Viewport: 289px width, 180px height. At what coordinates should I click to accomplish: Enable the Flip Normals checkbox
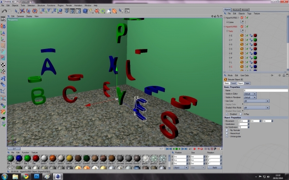[x=227, y=130]
